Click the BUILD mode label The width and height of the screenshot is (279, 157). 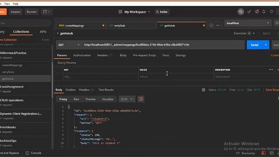coord(266,34)
